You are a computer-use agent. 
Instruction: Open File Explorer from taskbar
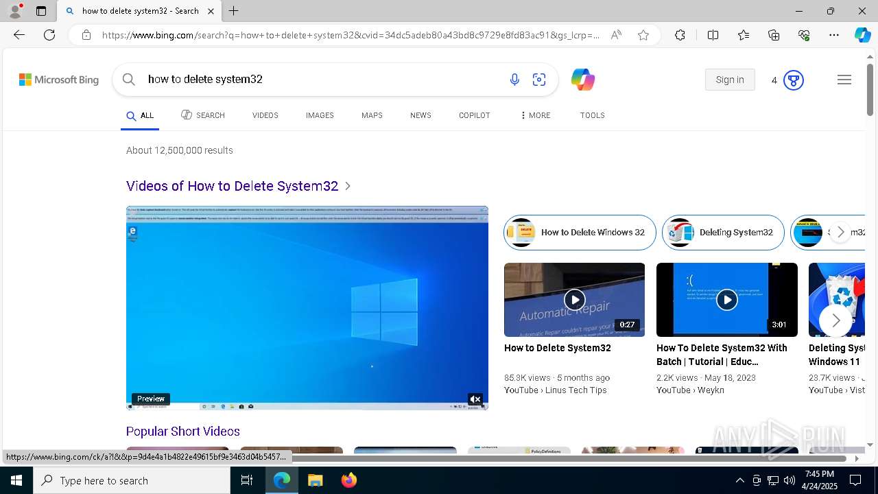click(x=315, y=480)
